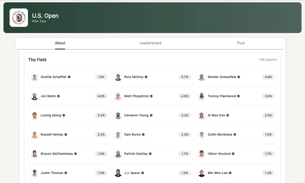Image resolution: width=305 pixels, height=183 pixels.
Task: Click verified badge next to Rory McIlroy
Action: point(146,77)
